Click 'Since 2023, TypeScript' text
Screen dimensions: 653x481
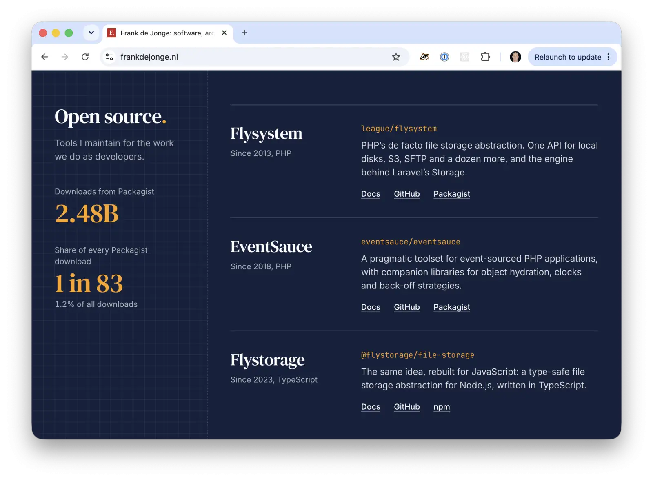click(274, 380)
